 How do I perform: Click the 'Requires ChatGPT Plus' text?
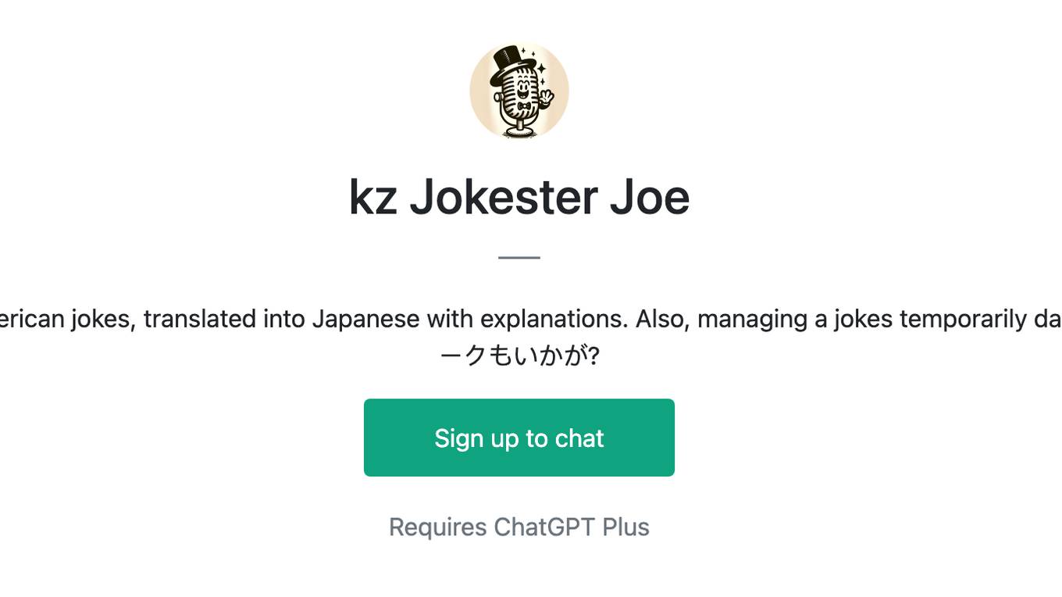tap(519, 527)
